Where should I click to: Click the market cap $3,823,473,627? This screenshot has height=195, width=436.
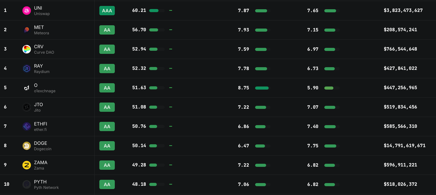click(x=403, y=10)
